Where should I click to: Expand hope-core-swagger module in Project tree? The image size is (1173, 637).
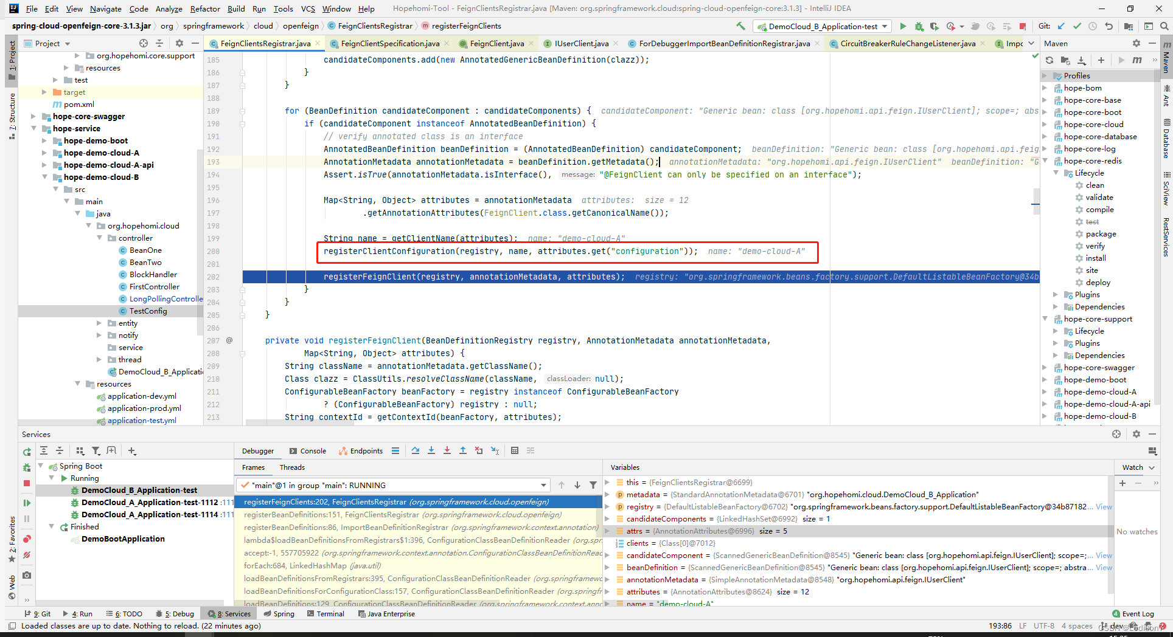point(33,116)
